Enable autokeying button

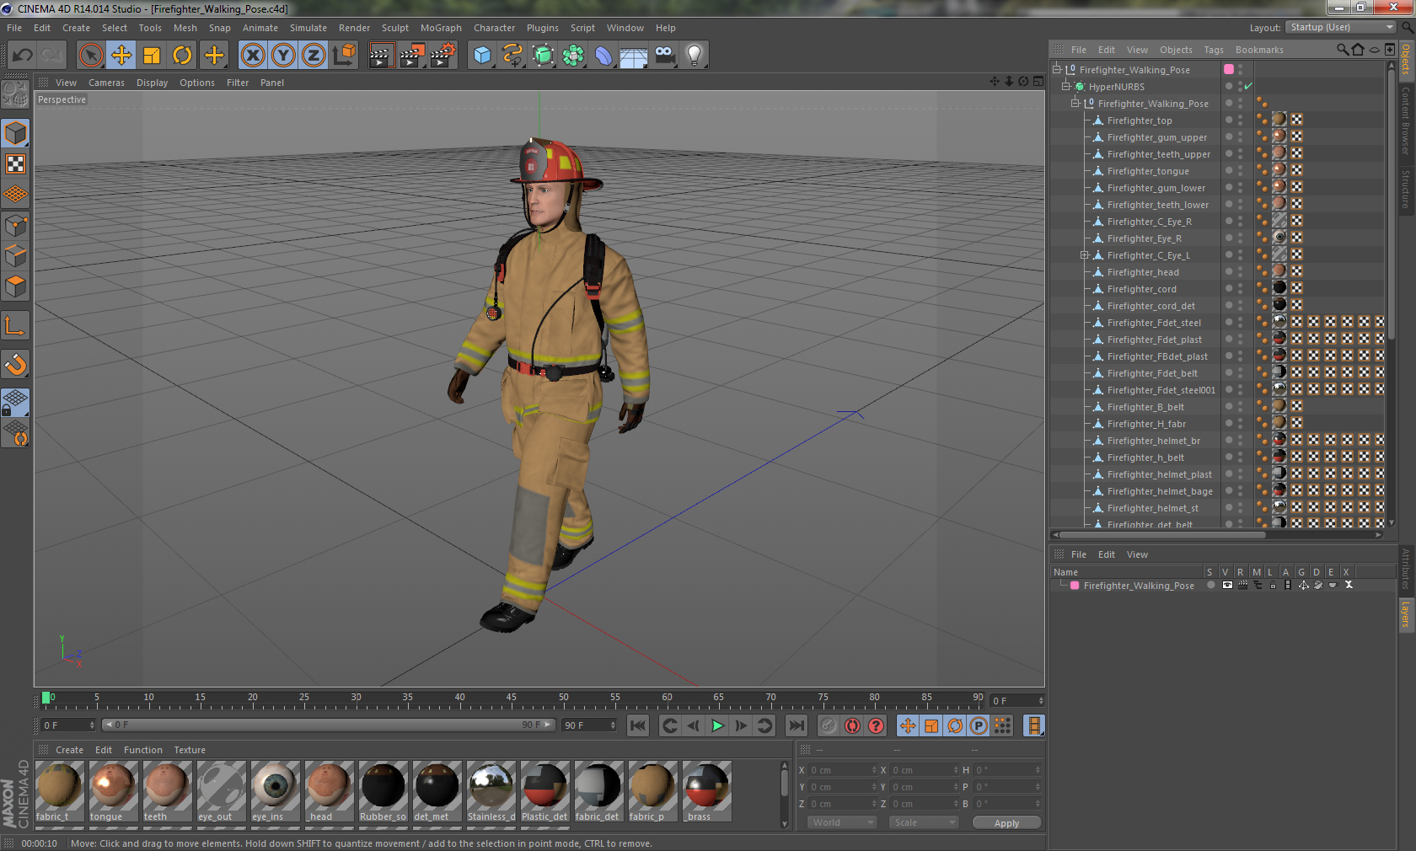tap(853, 725)
